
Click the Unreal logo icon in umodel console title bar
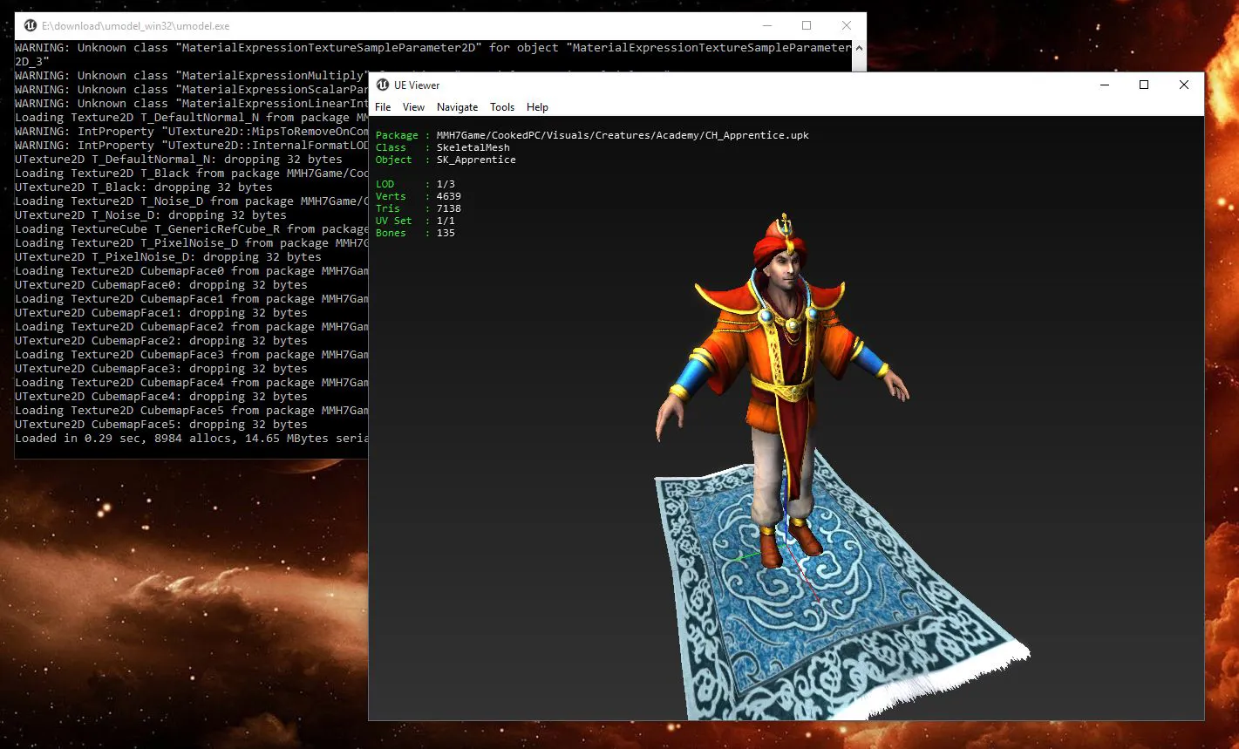30,25
